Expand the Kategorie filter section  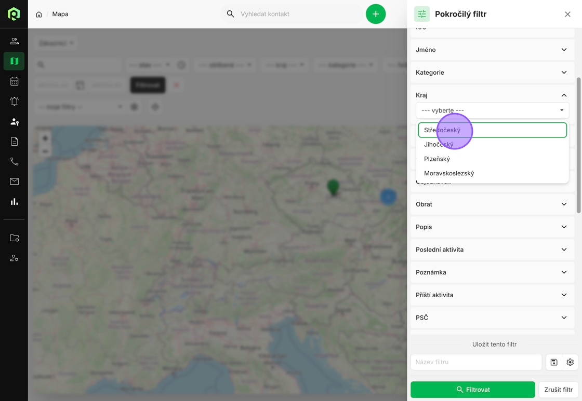[x=492, y=72]
